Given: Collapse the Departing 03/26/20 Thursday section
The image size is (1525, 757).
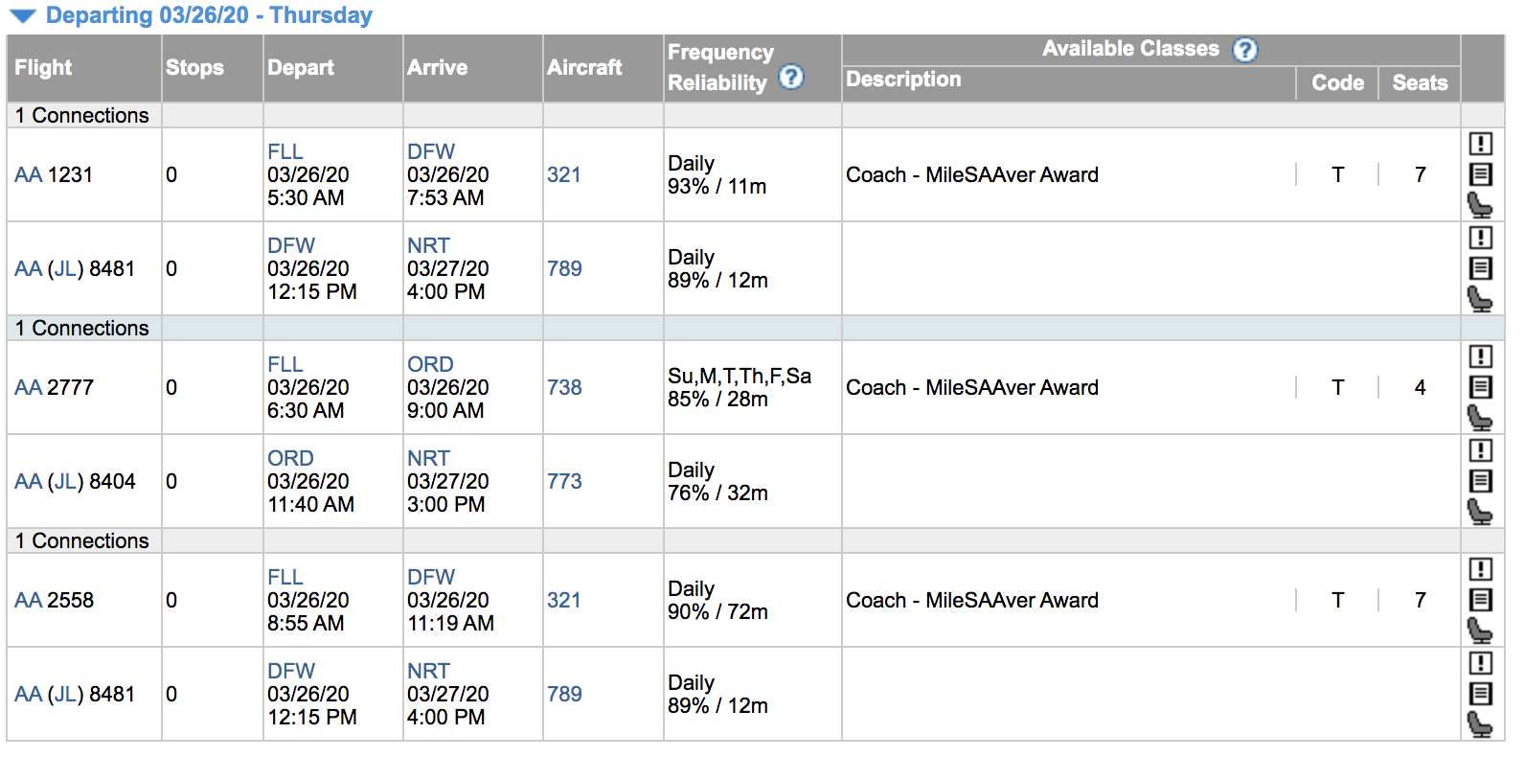Looking at the screenshot, I should point(23,15).
